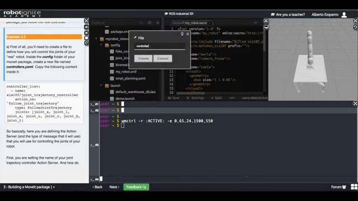The image size is (358, 201).
Task: Maximize the Gazebo simulation view
Action: pos(356,21)
